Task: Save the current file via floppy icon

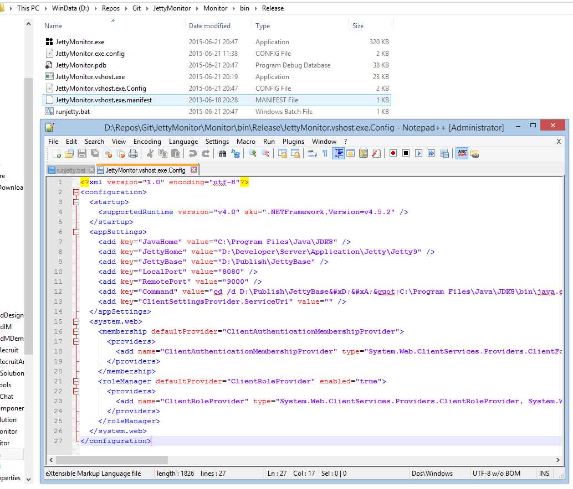Action: (82, 154)
